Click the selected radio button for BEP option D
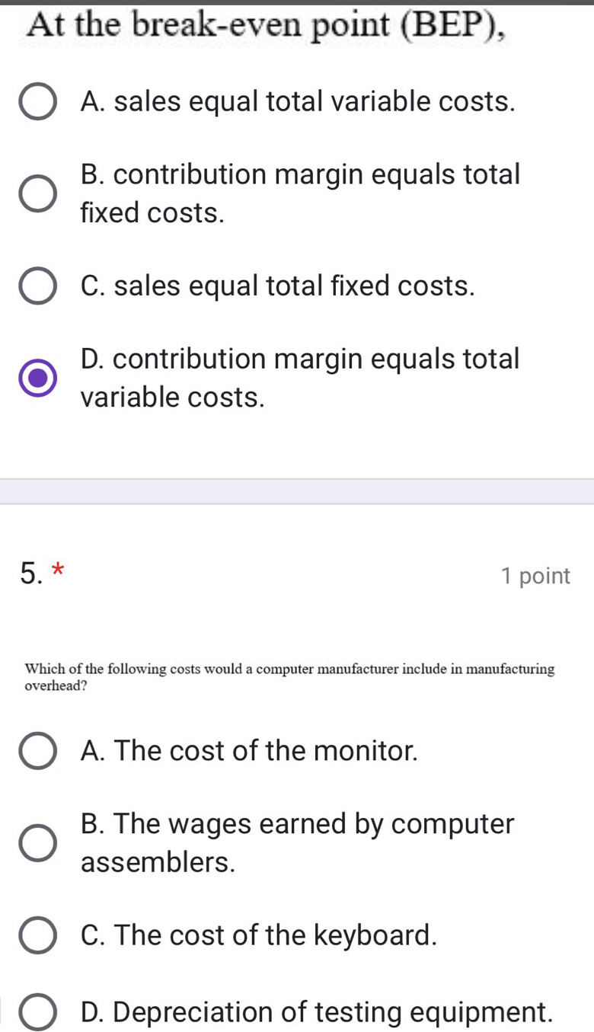The image size is (594, 1032). 37,379
